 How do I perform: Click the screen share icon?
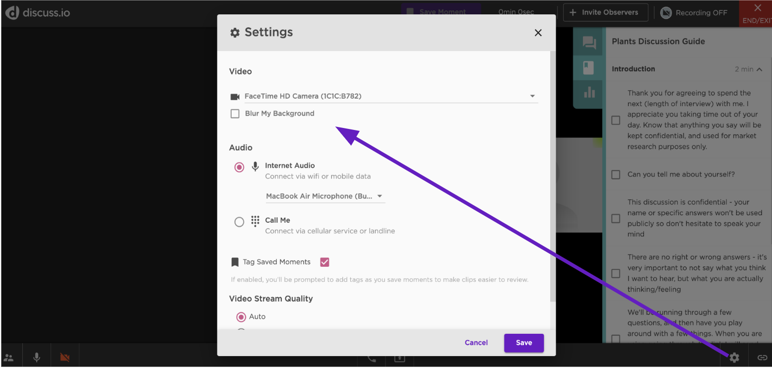tap(399, 358)
